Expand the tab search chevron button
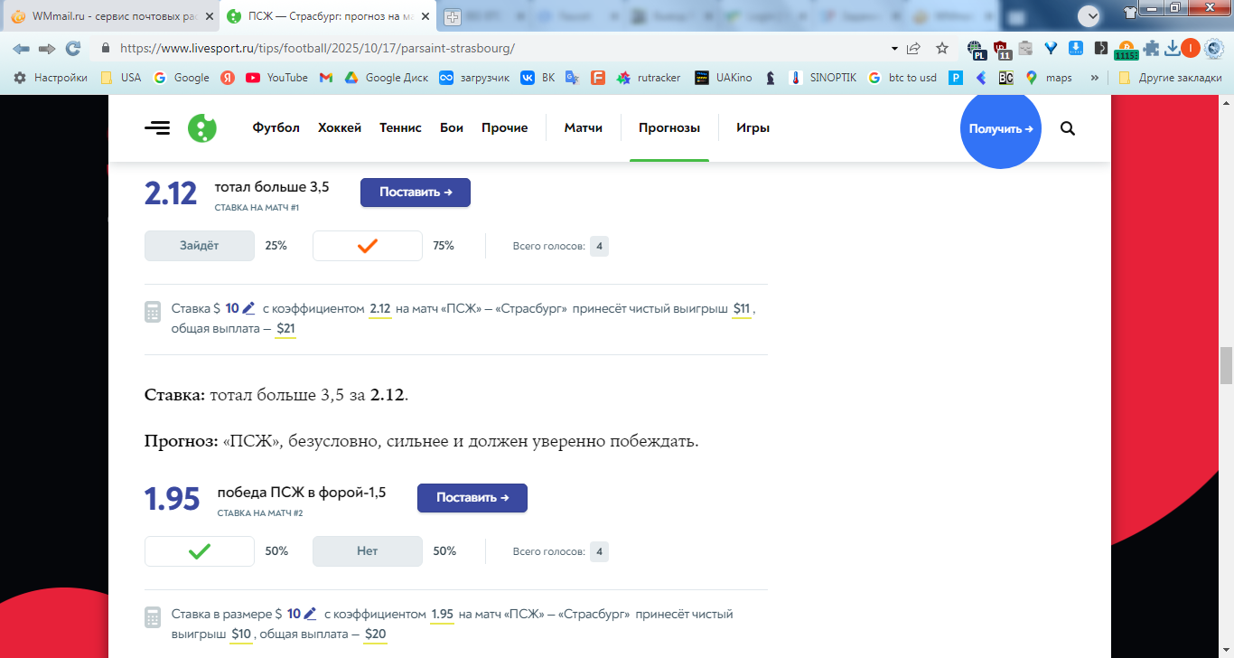Image resolution: width=1234 pixels, height=658 pixels. (1089, 15)
